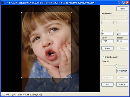
Task: Select the bottom-left crop handle
Action: tap(22, 78)
